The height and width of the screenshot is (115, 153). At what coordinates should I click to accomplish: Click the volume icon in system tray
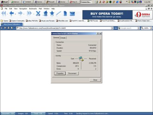[x=129, y=2]
